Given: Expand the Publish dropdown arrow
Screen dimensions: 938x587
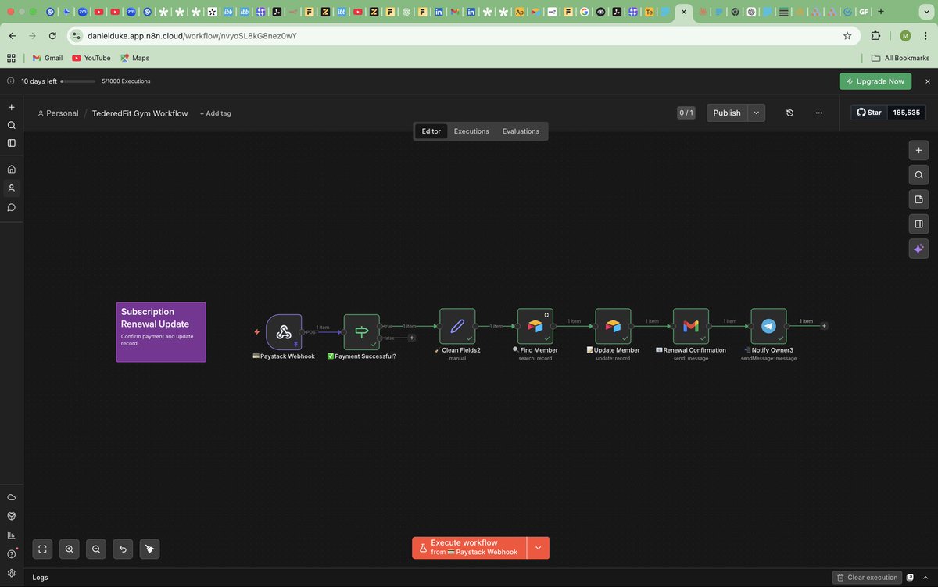Looking at the screenshot, I should tap(757, 113).
